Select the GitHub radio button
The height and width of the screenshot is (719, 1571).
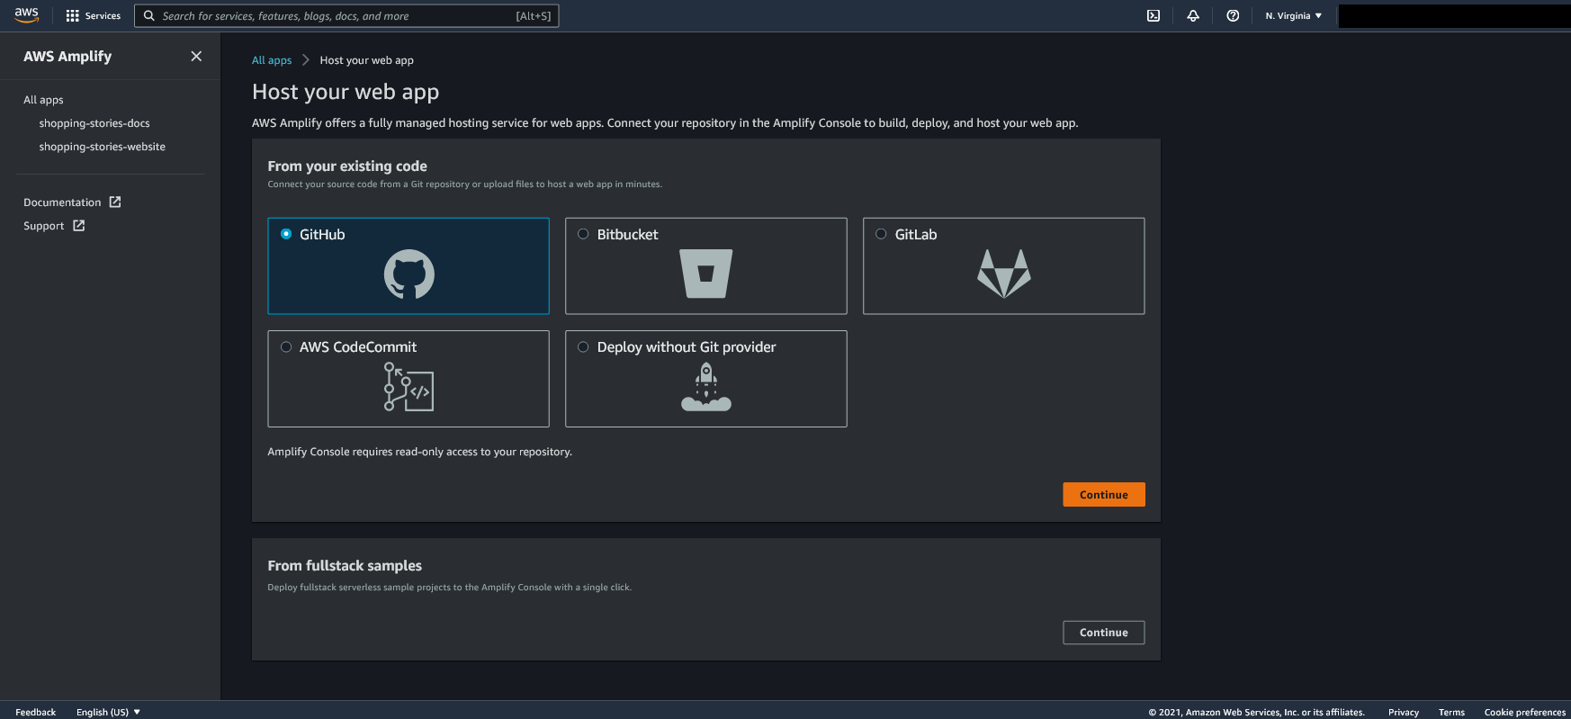pos(286,234)
